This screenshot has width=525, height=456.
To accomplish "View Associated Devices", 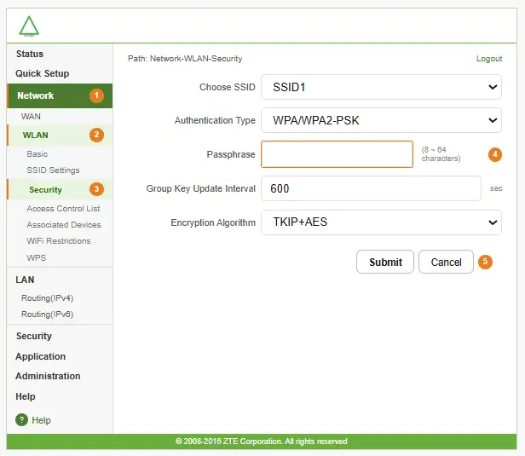I will tap(64, 225).
